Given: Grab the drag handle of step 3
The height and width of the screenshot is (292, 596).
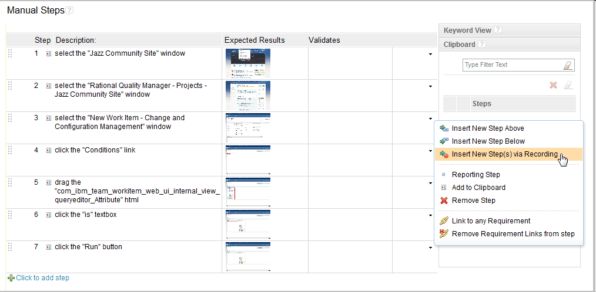Looking at the screenshot, I should (10, 118).
